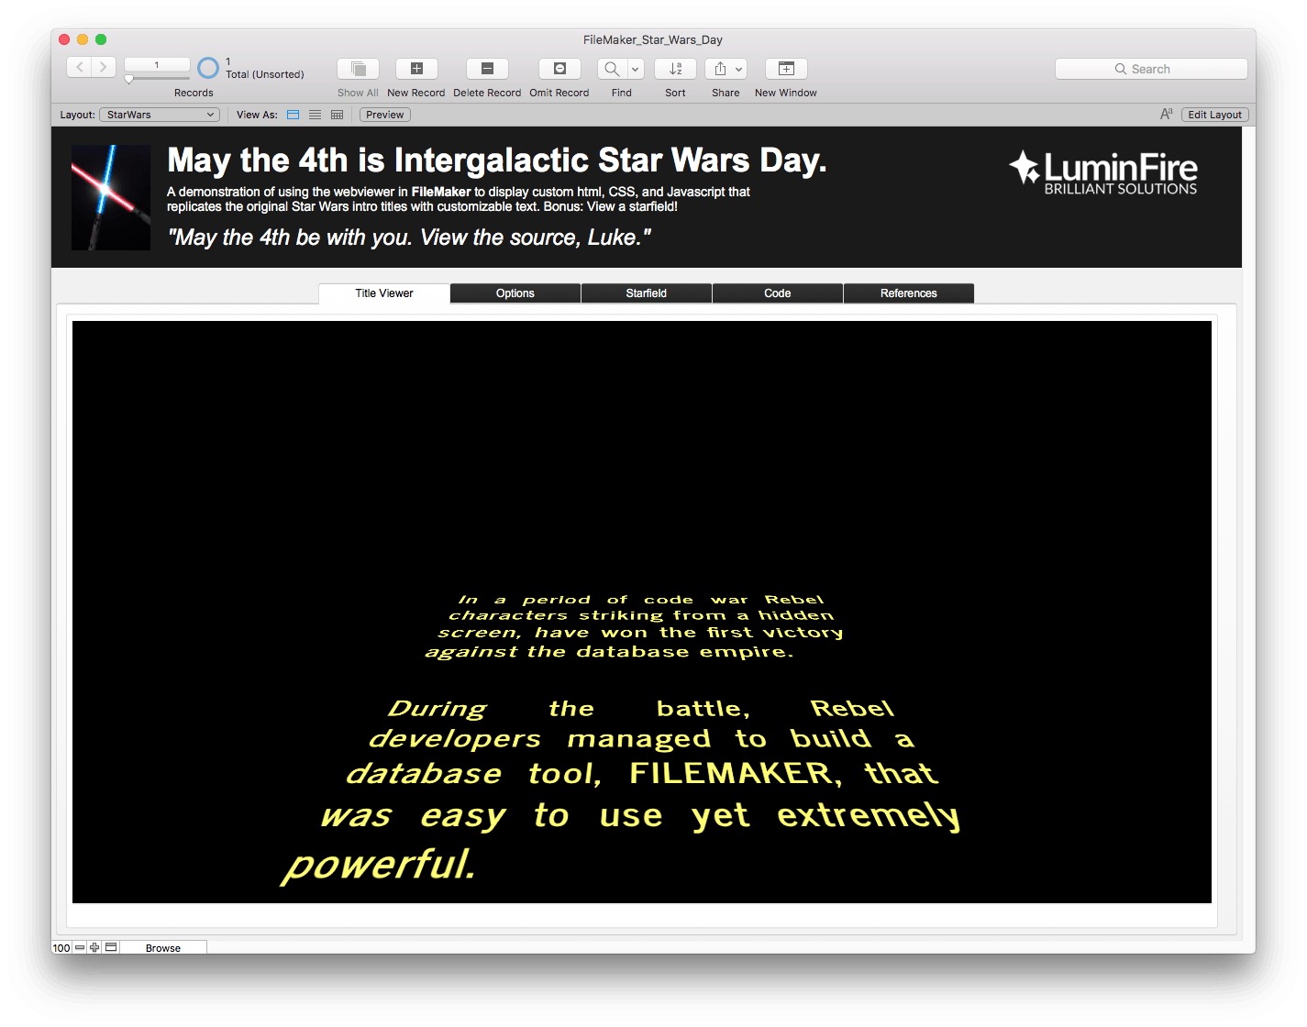Zoom in with the status bar plus

94,947
